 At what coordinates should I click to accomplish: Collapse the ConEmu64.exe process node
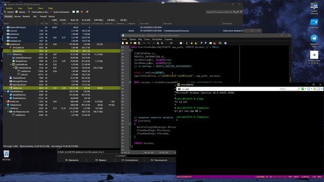(11, 64)
